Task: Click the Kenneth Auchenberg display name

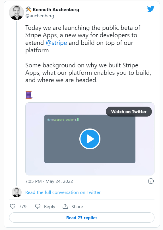Action: coord(56,10)
